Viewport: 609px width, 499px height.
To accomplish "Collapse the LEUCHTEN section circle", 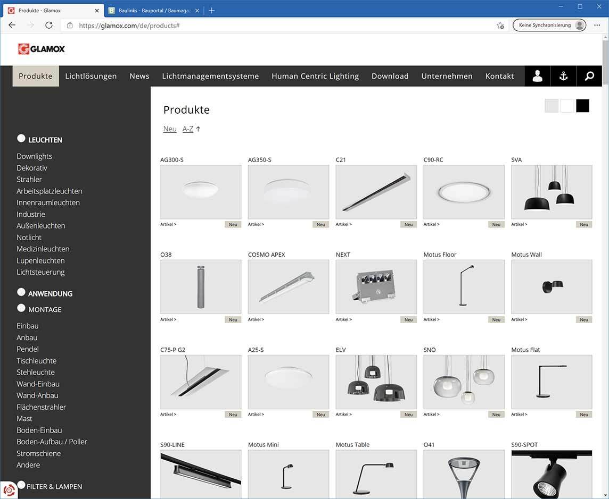I will 21,138.
